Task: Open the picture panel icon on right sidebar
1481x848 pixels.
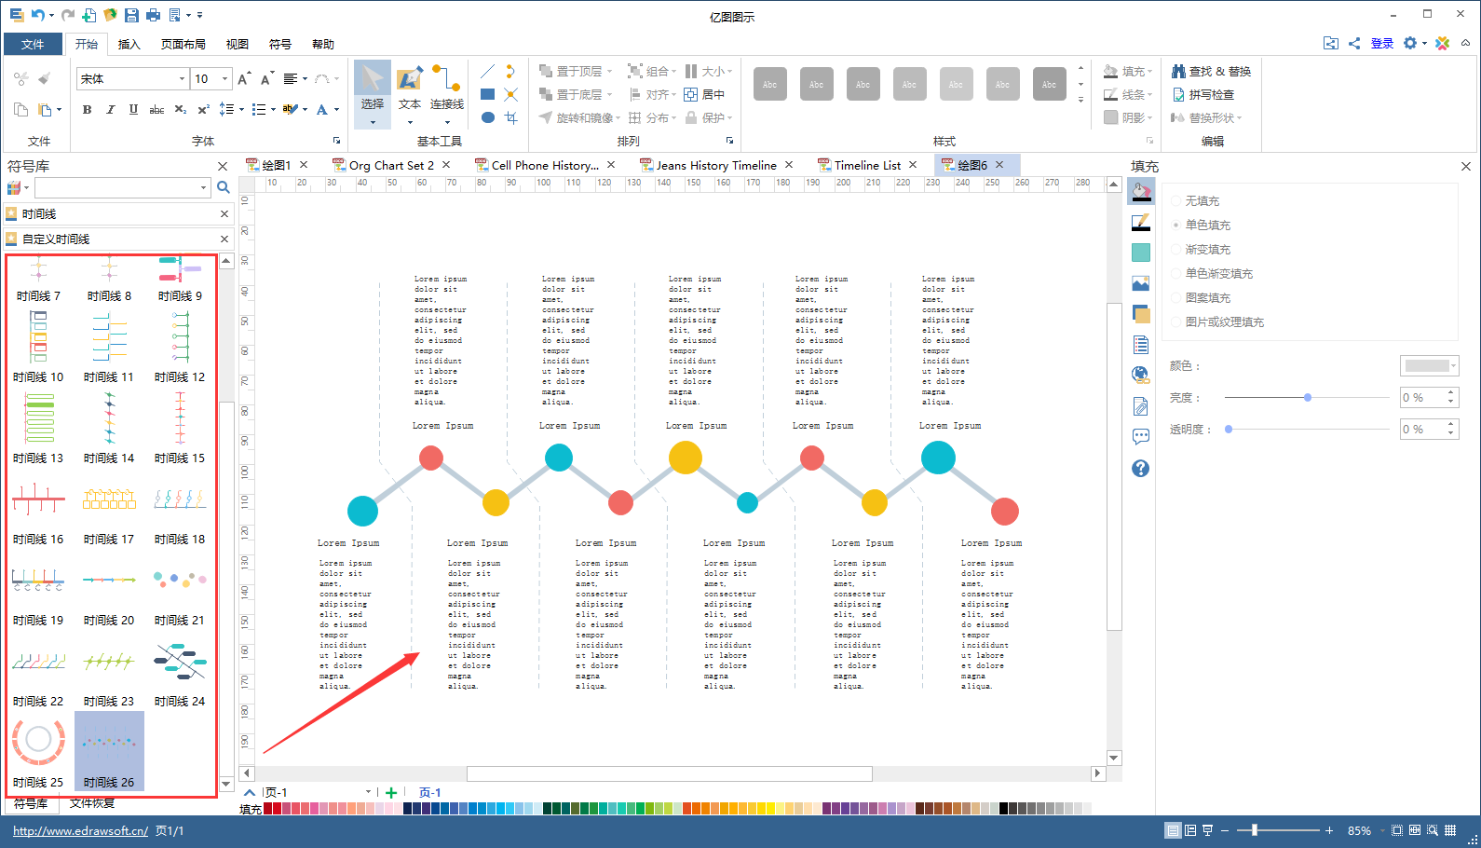Action: pyautogui.click(x=1141, y=283)
